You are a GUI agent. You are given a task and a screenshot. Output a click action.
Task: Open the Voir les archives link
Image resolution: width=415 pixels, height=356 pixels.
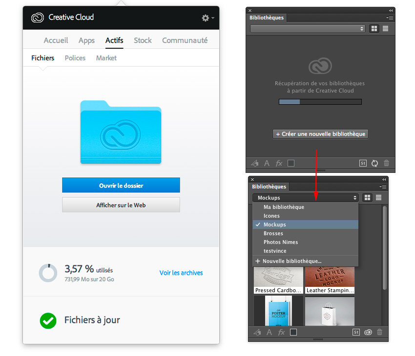(181, 273)
